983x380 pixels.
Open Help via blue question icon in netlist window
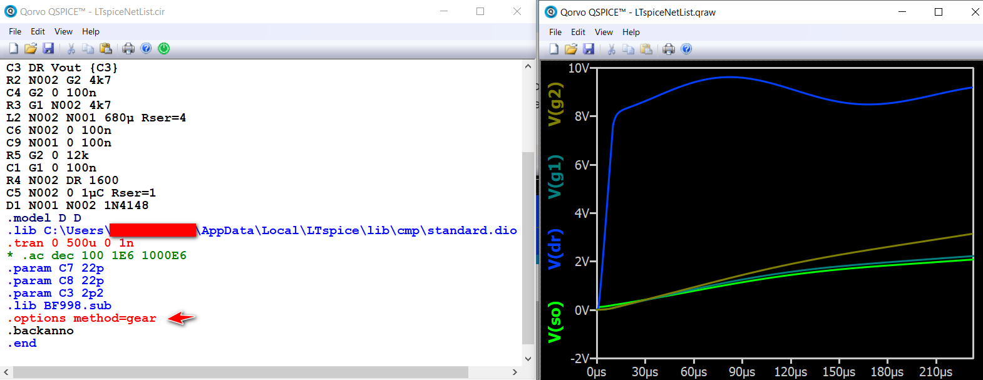click(146, 48)
